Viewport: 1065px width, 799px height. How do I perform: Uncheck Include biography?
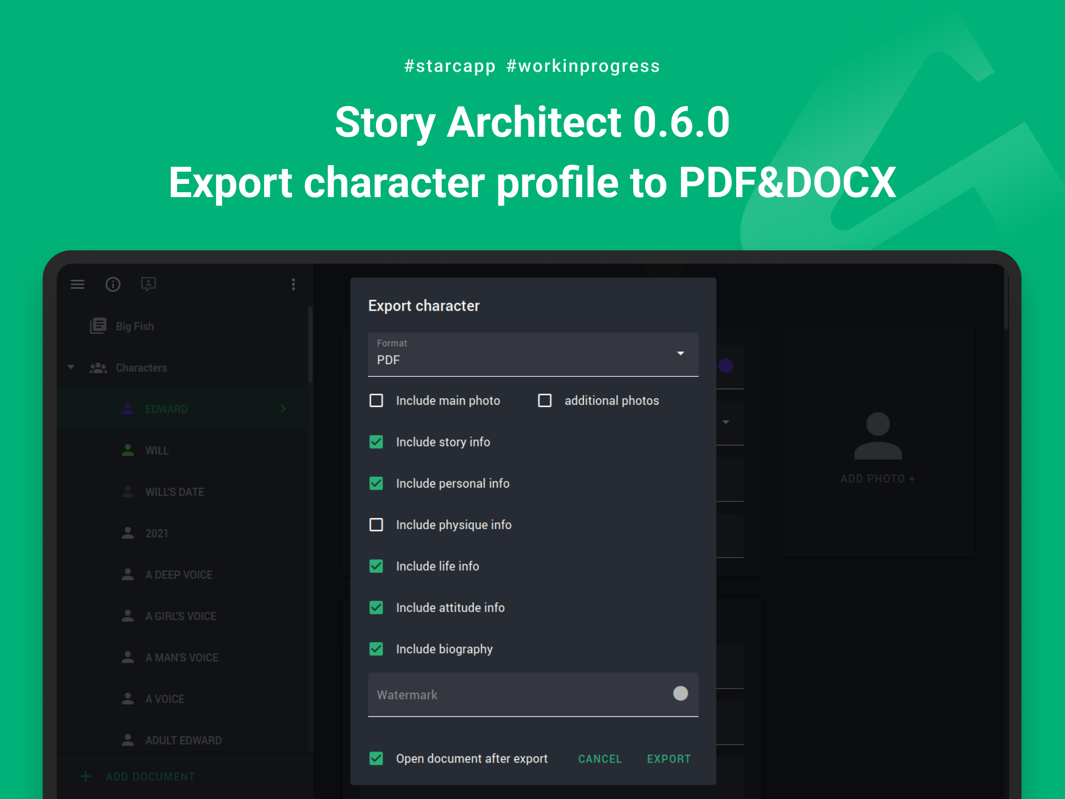click(x=376, y=649)
